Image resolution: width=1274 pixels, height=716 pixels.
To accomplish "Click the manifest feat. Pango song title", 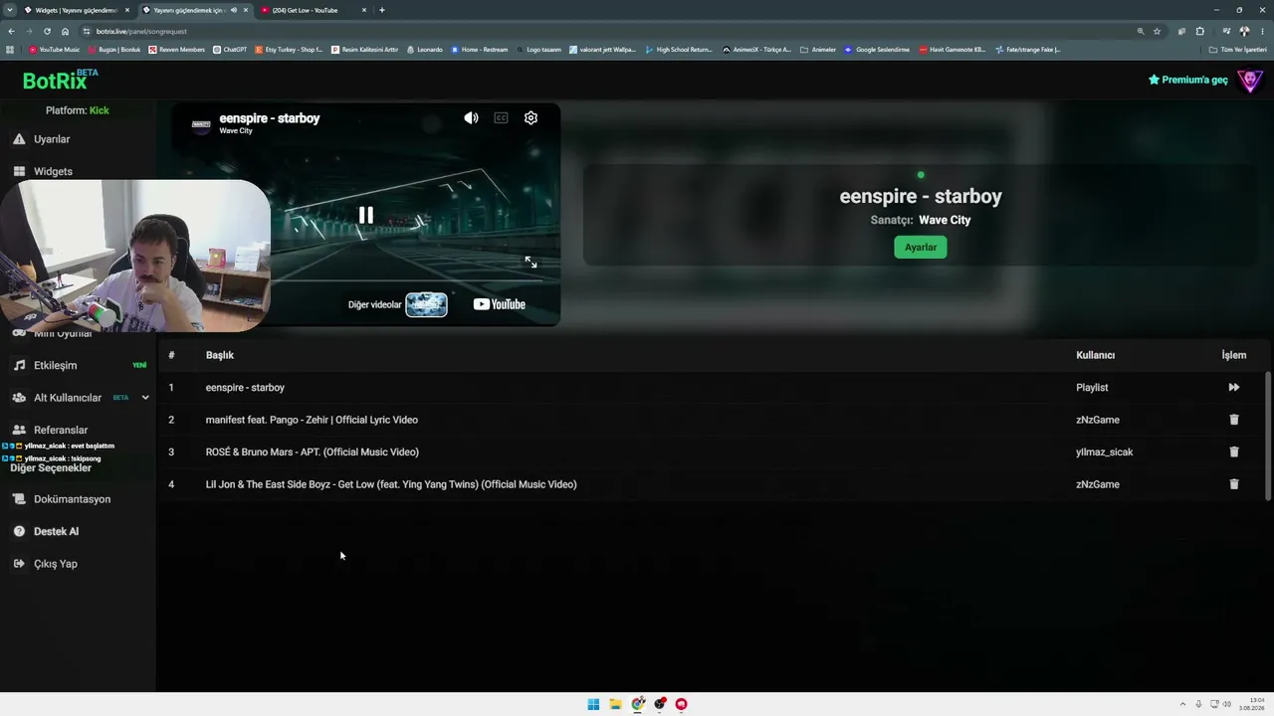I will [x=312, y=420].
